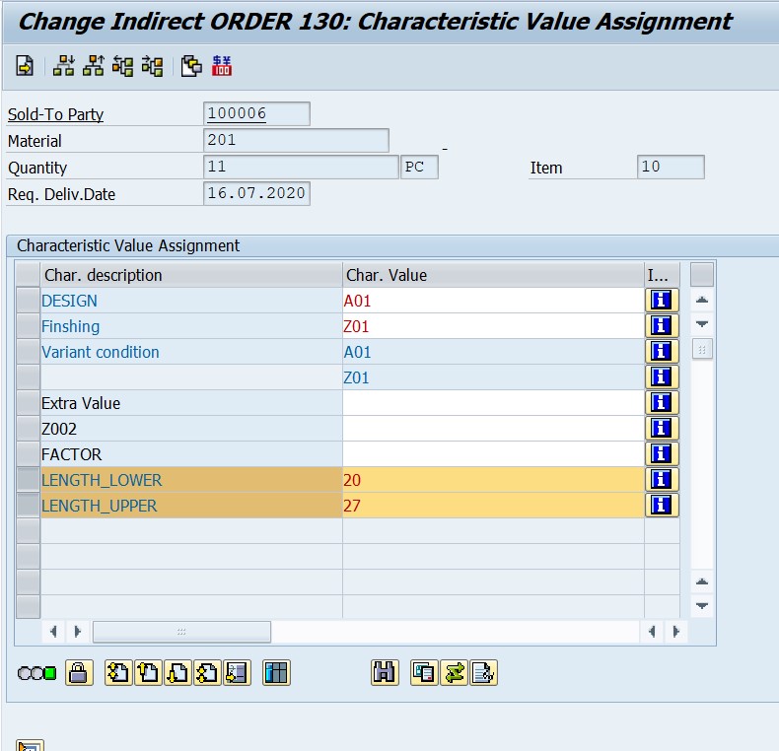Click the LENGTH_UPPER value cell 27
Screen dimensions: 779x751
tap(493, 506)
